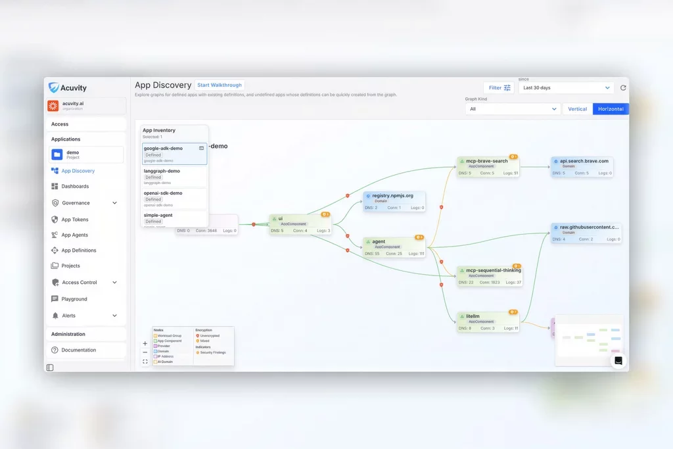Open the Applications section
The width and height of the screenshot is (673, 449).
tap(86, 139)
